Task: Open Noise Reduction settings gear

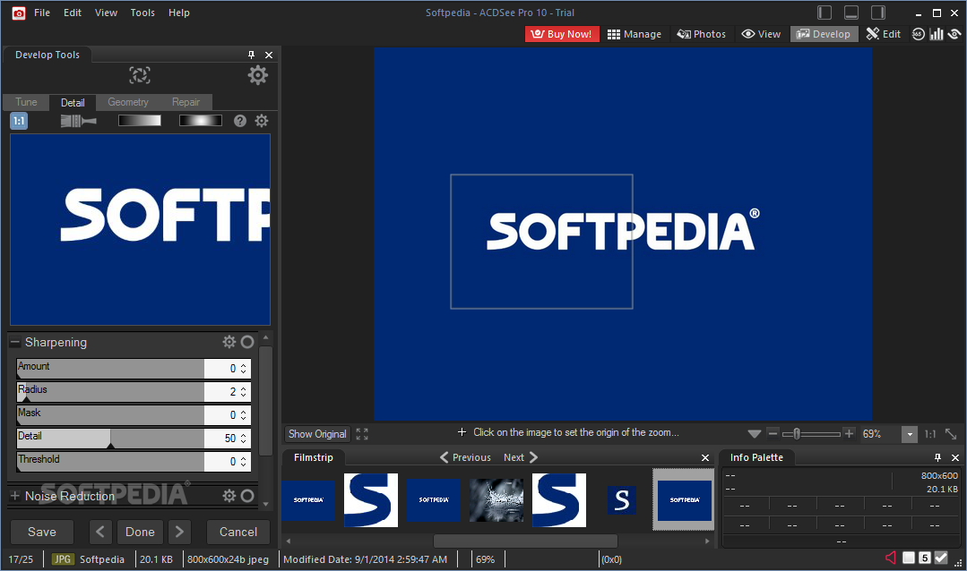Action: click(x=229, y=496)
